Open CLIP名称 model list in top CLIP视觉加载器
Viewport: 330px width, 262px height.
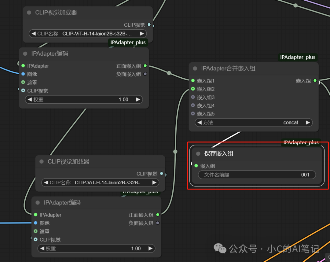point(88,34)
